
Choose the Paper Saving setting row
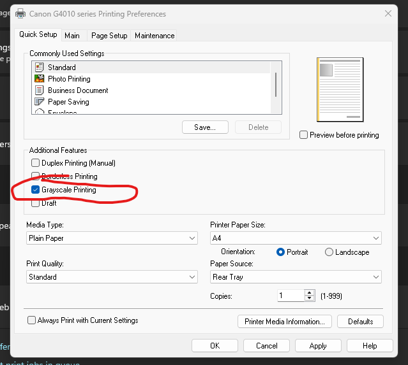151,101
